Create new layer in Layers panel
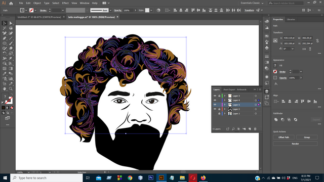This screenshot has width=324, height=182. pos(250,129)
